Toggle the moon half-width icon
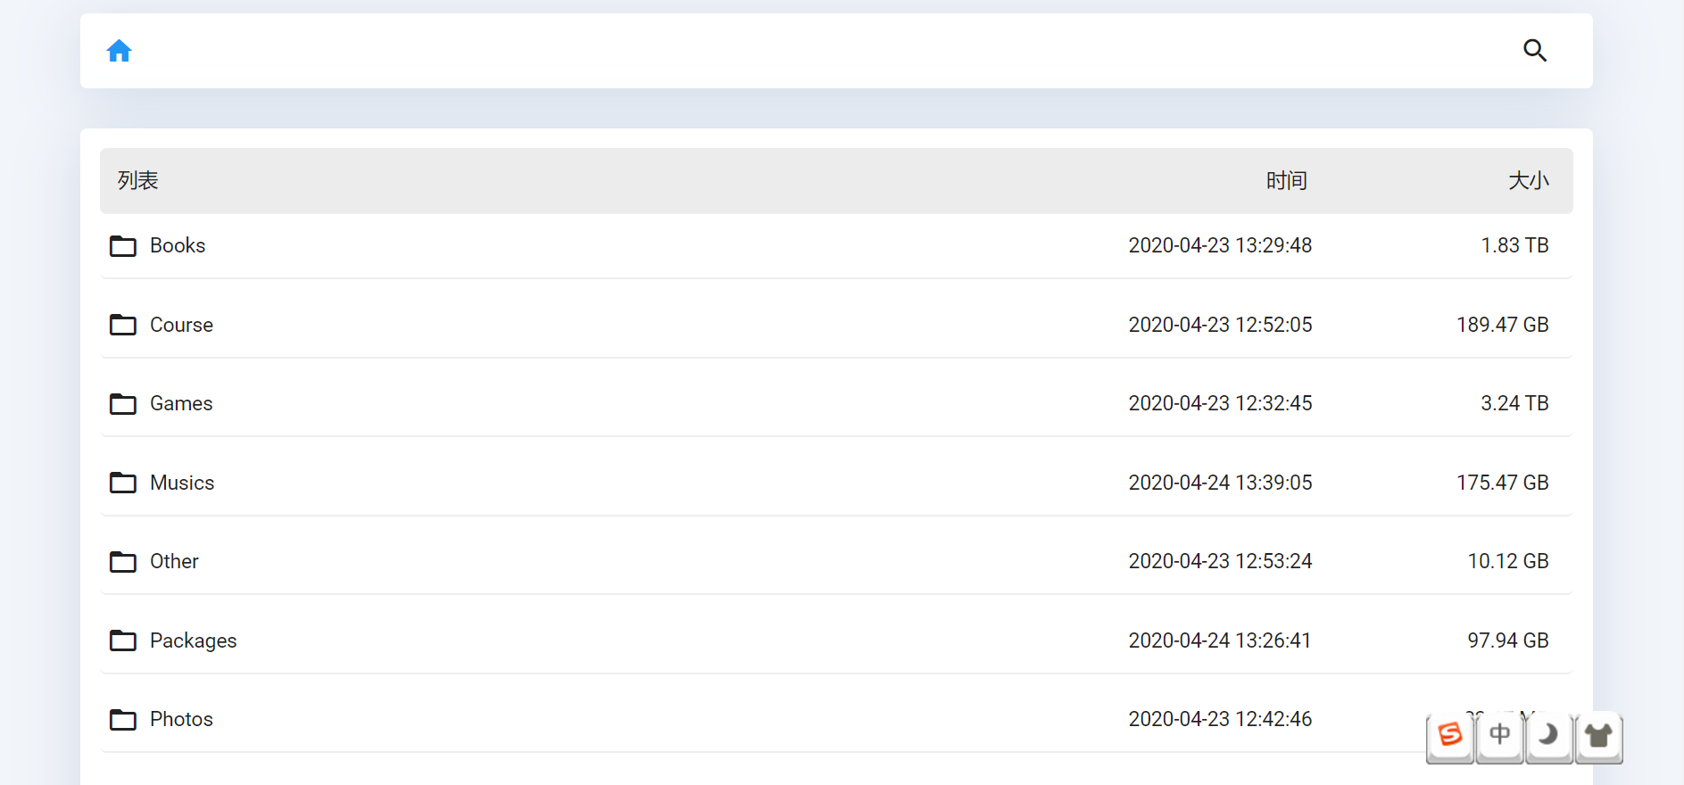 [x=1549, y=735]
